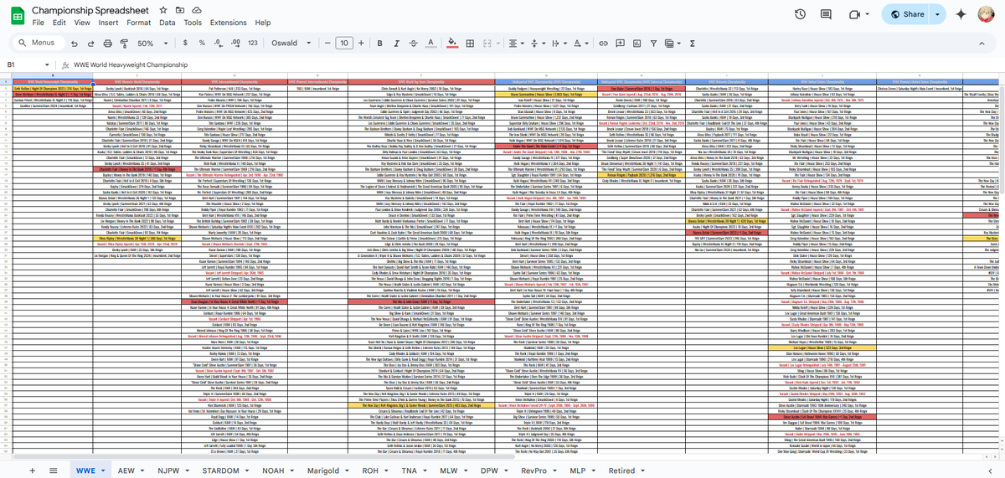Open horizontal align options

[x=516, y=44]
